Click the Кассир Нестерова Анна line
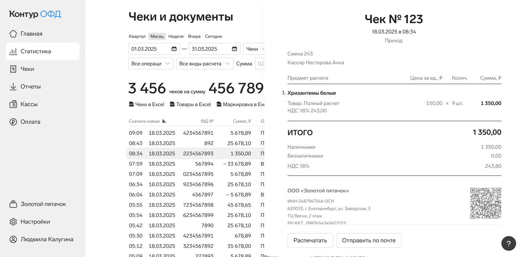This screenshot has height=257, width=522. click(316, 63)
